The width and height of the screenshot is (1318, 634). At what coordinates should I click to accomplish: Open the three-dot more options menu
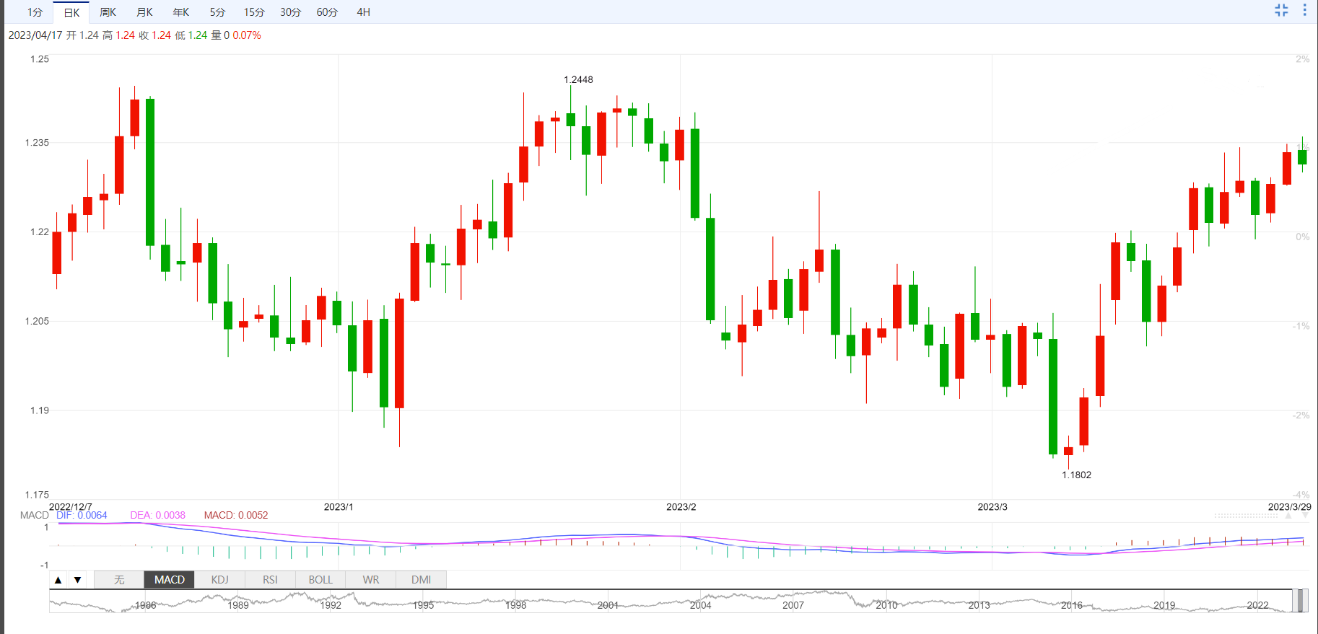[1304, 10]
